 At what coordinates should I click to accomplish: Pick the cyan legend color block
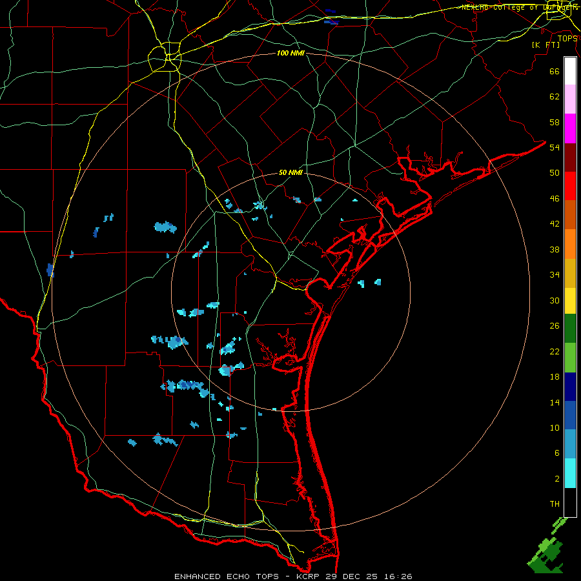[570, 473]
